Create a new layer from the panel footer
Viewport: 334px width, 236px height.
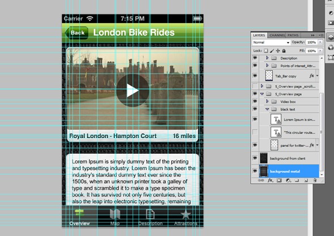(x=306, y=180)
